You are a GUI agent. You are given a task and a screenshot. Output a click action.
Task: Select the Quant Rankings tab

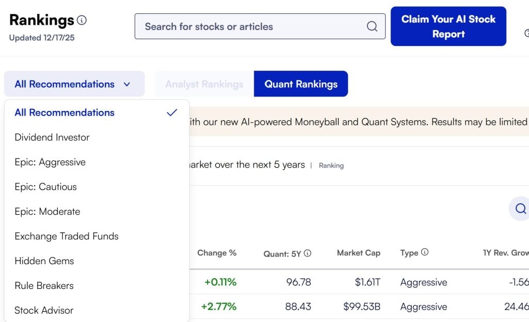[x=301, y=84]
